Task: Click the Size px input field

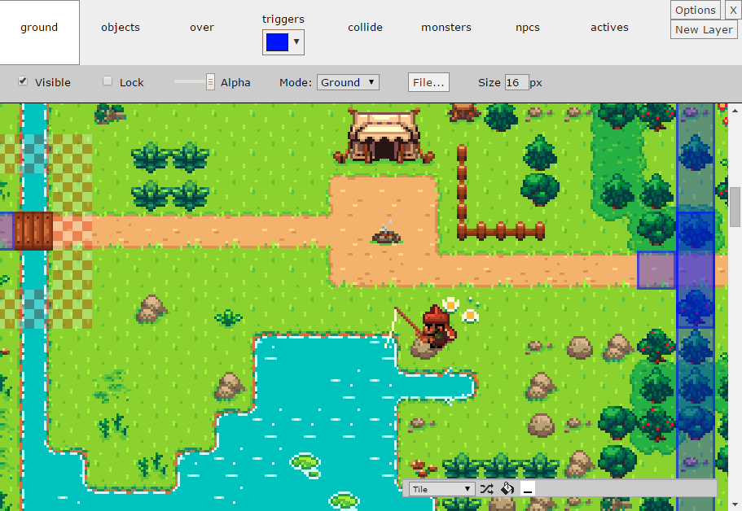Action: pyautogui.click(x=516, y=82)
